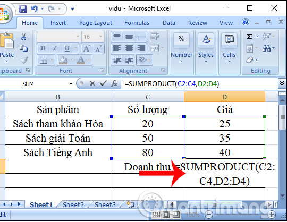Screen dimensions: 287x222
Task: Open the font size 16 dropdown
Action: 100,37
